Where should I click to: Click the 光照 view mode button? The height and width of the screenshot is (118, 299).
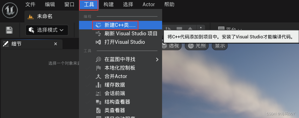(197, 45)
